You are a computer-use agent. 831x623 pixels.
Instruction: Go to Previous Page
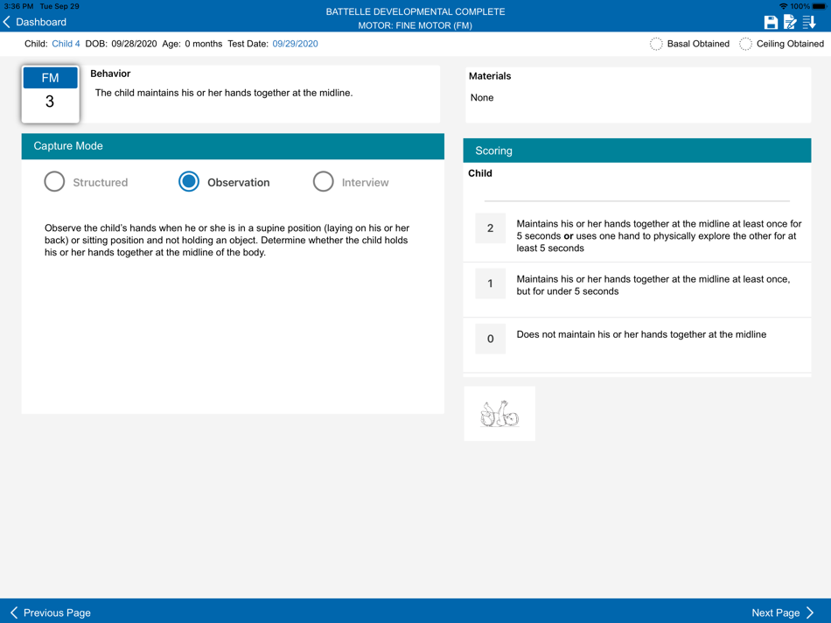[51, 612]
